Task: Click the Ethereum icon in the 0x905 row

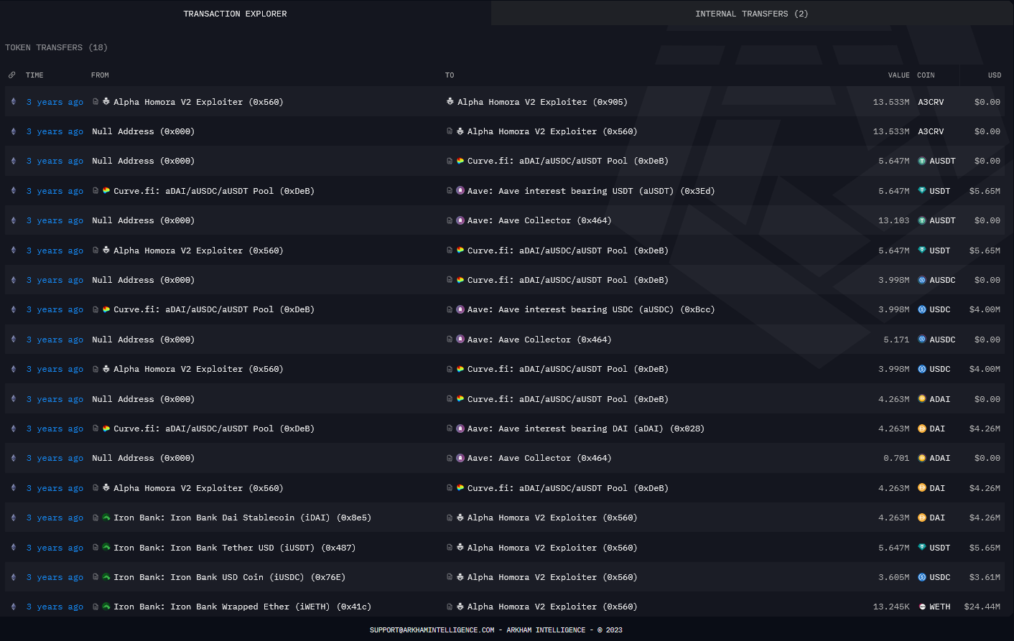Action: coord(14,102)
